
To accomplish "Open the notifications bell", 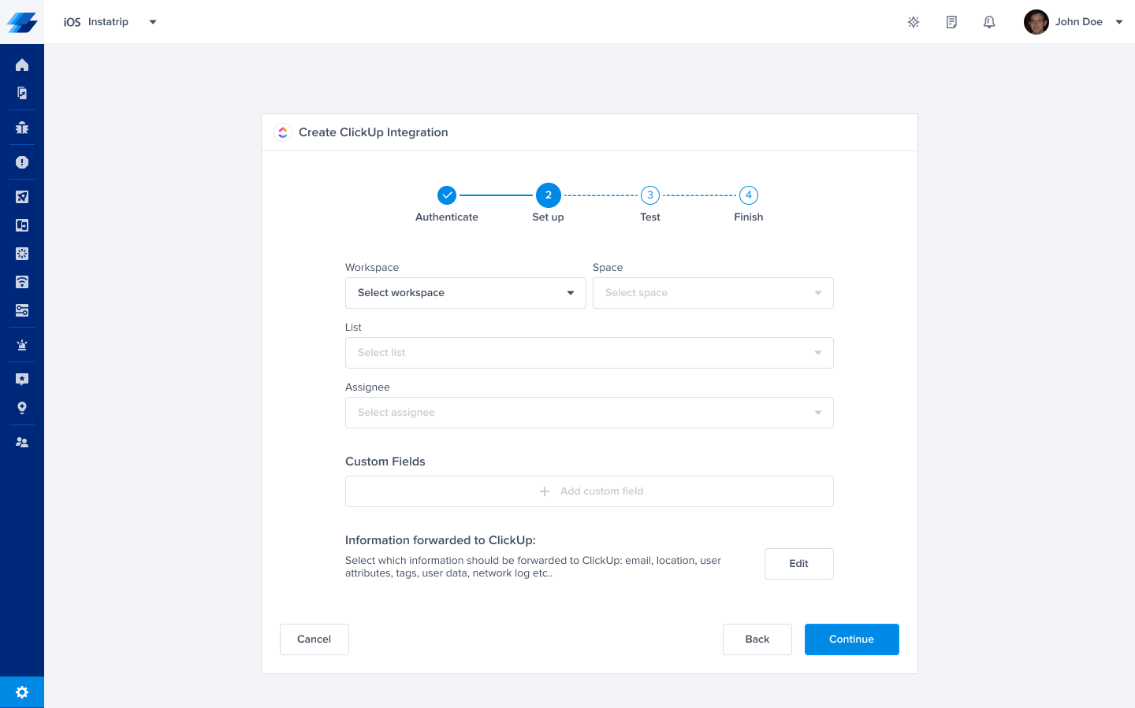I will click(x=989, y=22).
